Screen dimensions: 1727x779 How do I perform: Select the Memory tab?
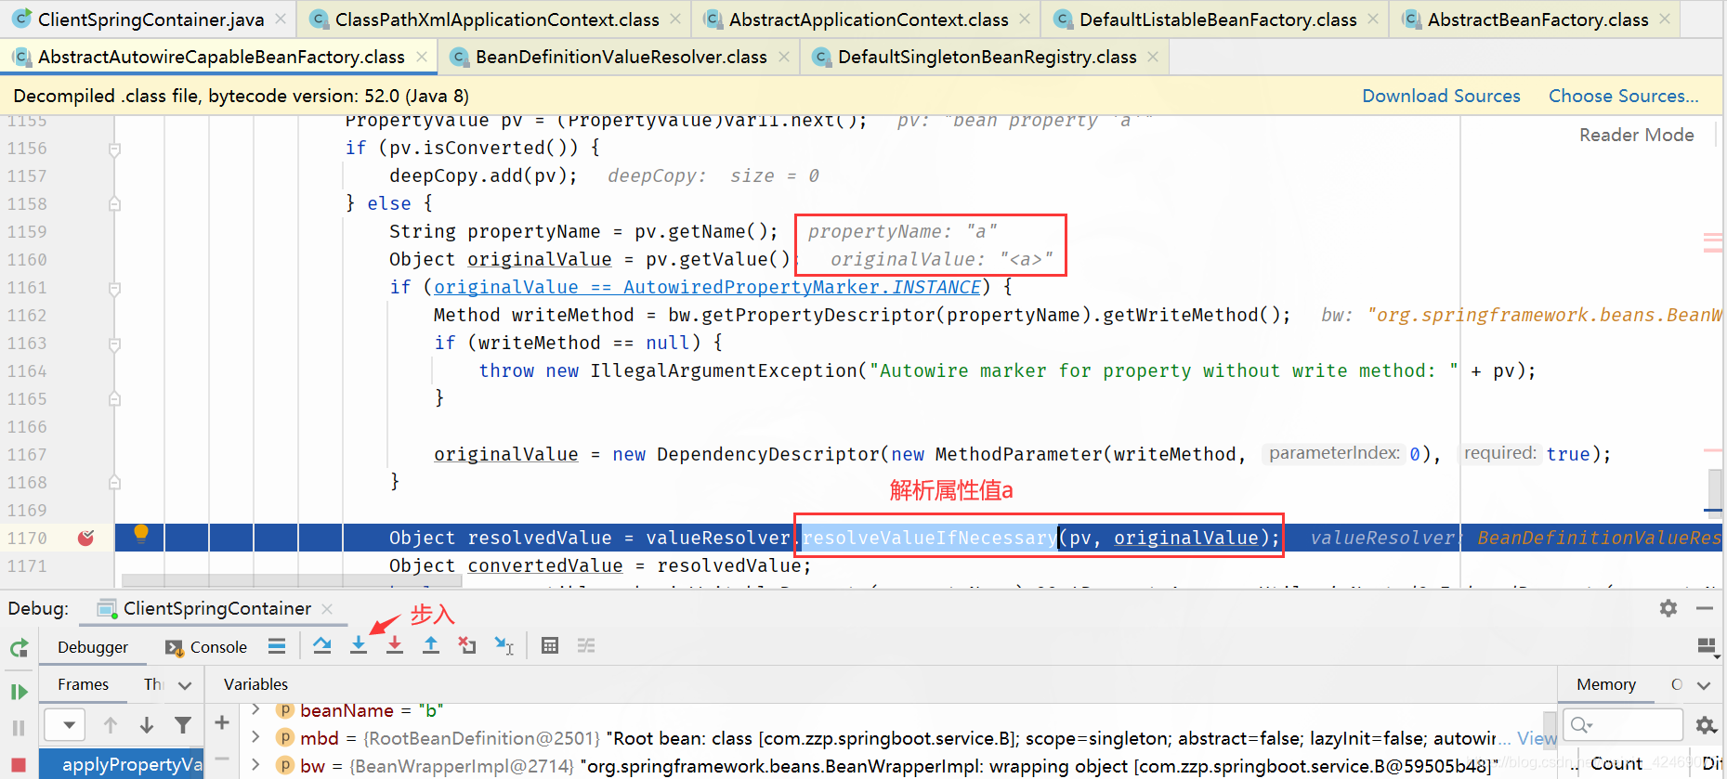pos(1605,684)
